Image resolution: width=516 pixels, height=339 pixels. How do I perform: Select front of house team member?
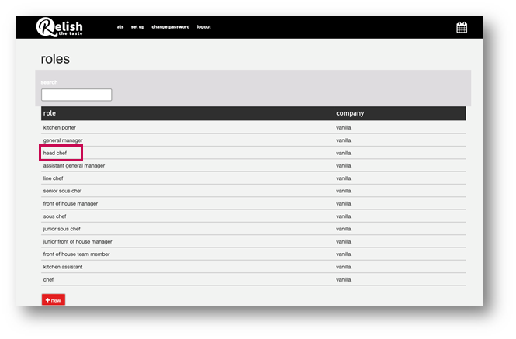76,254
